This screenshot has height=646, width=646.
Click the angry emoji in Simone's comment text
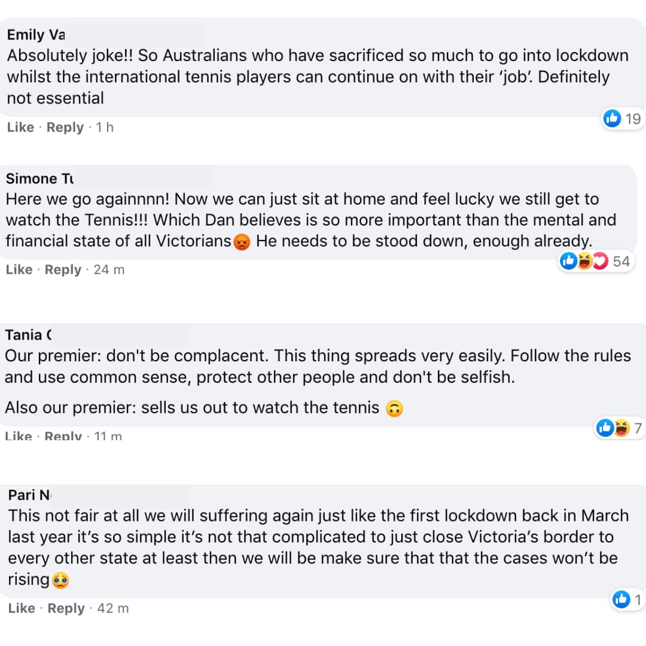click(240, 242)
